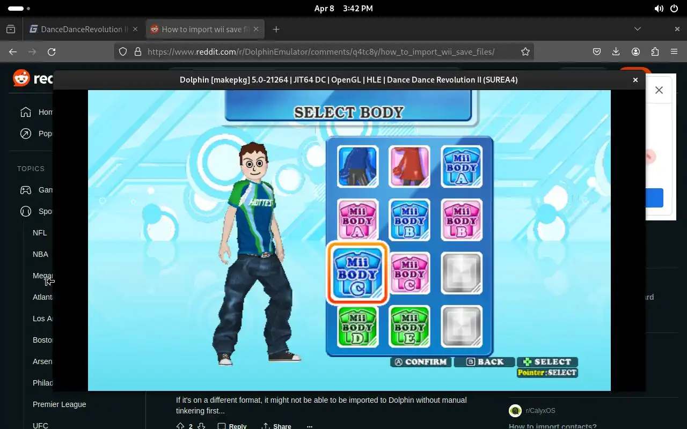Close the DanceDanceRevolution browser tab
This screenshot has width=687, height=429.
point(135,29)
